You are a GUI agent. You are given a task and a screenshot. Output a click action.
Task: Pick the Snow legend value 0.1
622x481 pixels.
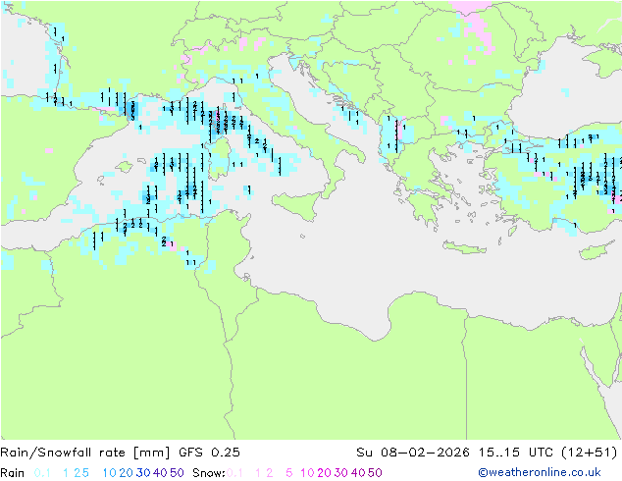(234, 473)
